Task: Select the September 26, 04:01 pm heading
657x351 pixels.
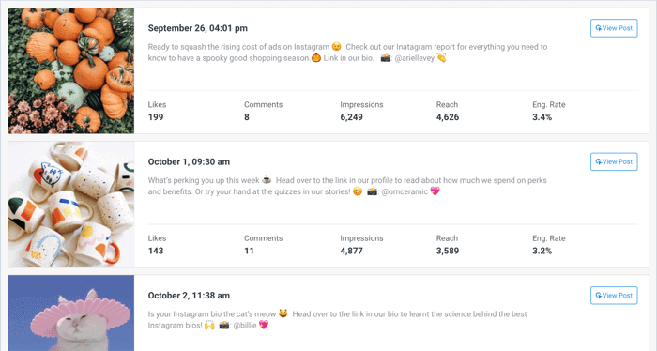Action: point(198,28)
